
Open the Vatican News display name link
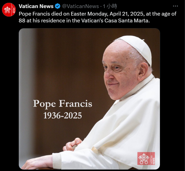coord(36,6)
